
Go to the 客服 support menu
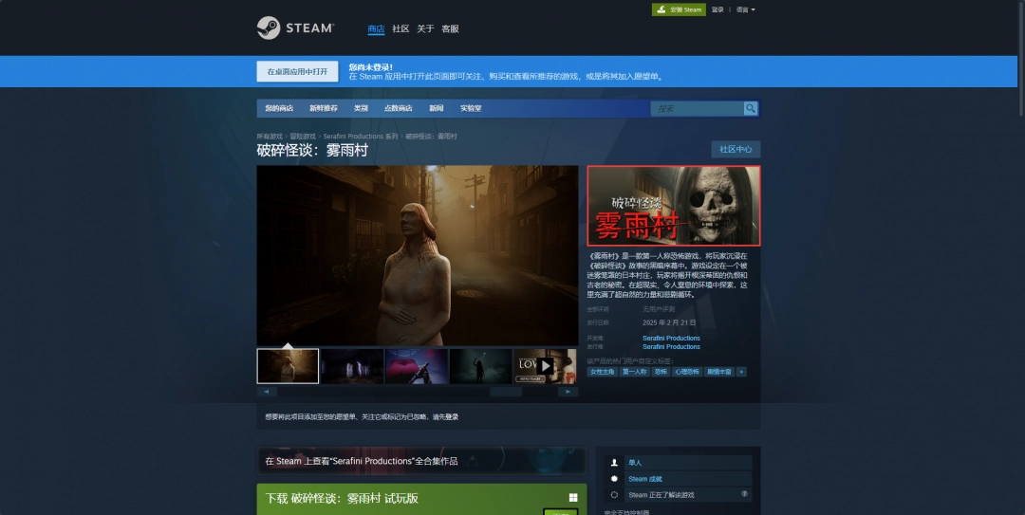pyautogui.click(x=450, y=28)
